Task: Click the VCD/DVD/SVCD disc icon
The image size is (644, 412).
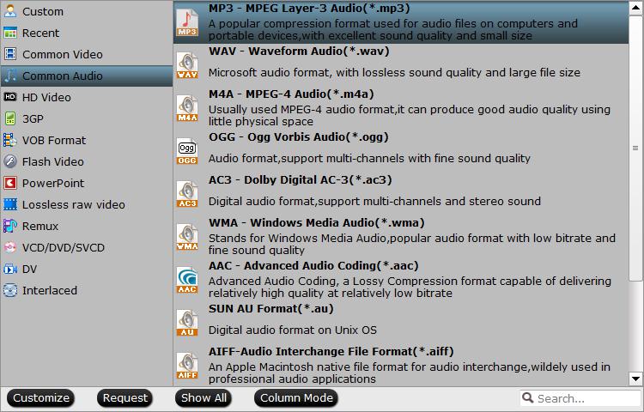Action: pos(10,247)
